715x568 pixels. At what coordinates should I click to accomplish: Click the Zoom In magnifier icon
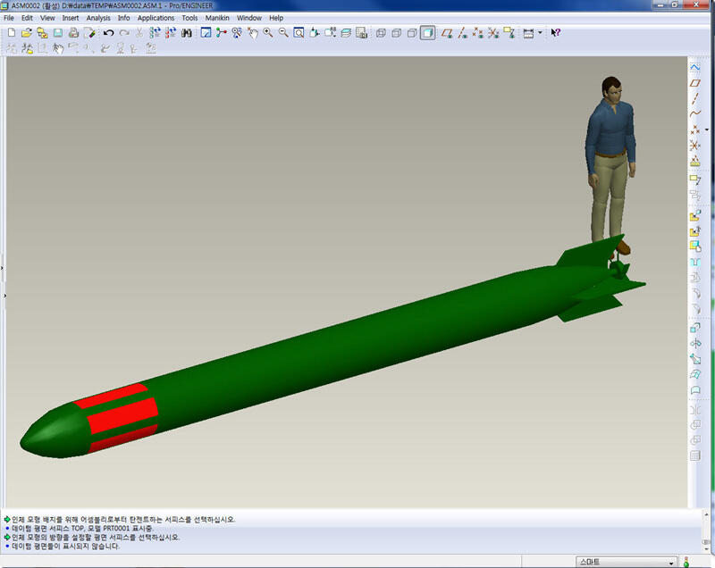(x=267, y=33)
